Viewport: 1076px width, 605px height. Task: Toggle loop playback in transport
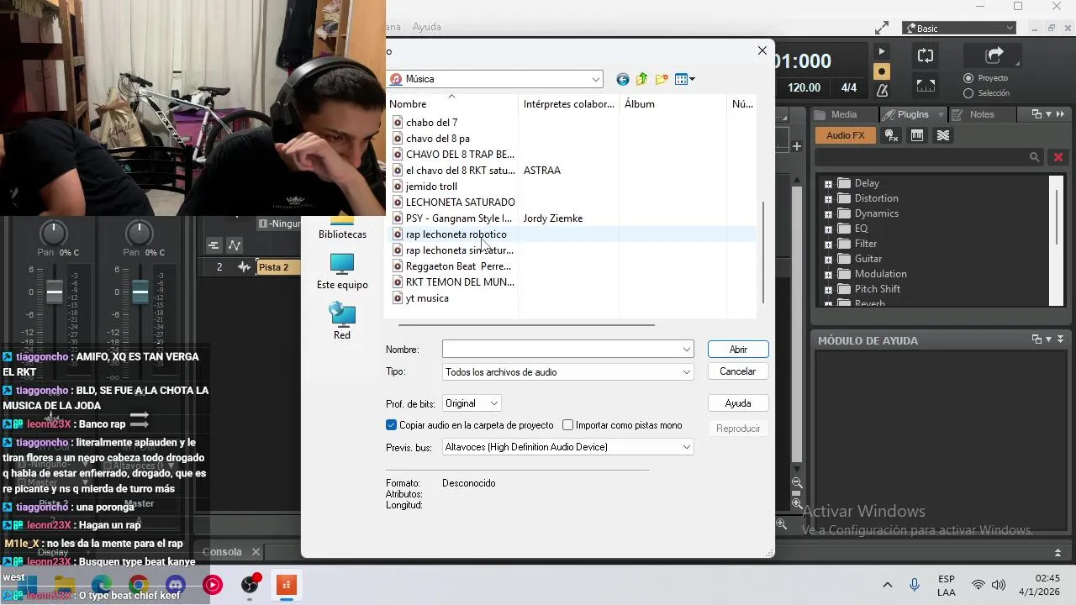[x=926, y=55]
